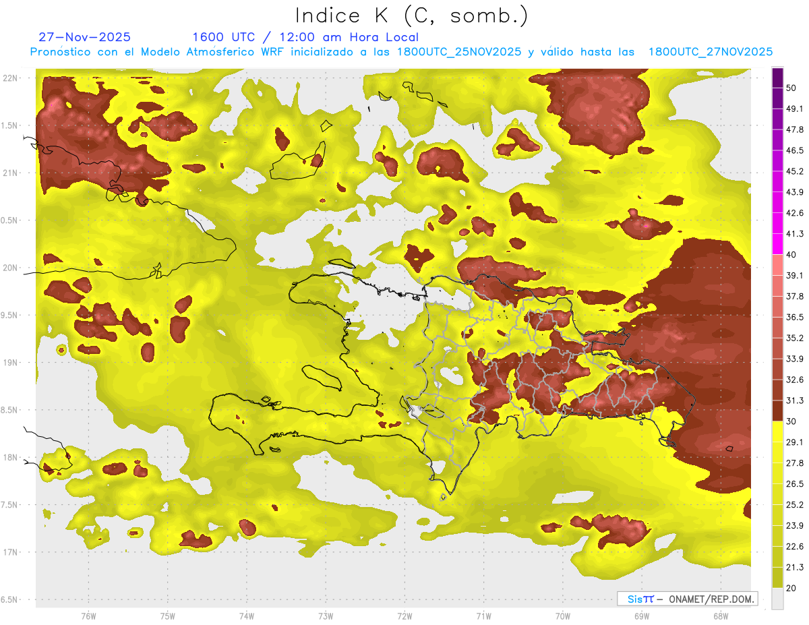Image resolution: width=809 pixels, height=625 pixels.
Task: Click colorbar label "46.5"
Action: coord(795,150)
